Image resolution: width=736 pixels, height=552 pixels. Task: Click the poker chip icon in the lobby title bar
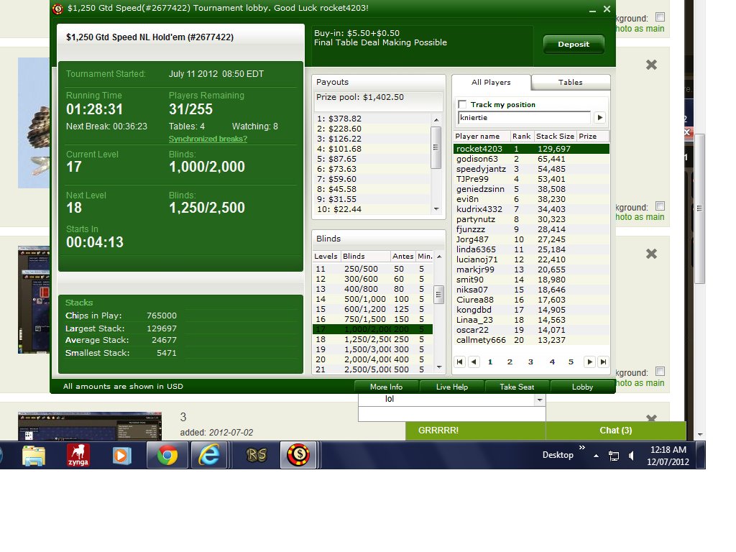tap(57, 9)
